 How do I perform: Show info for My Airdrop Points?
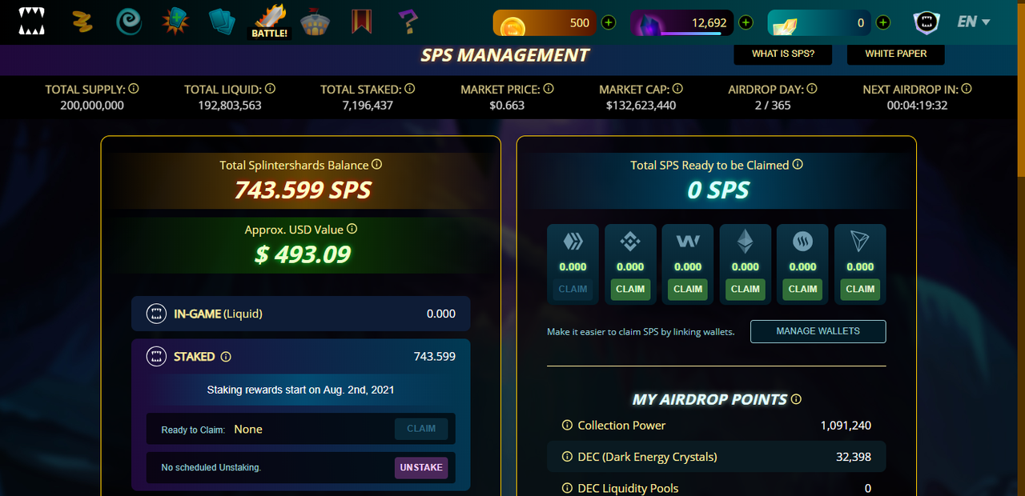796,399
